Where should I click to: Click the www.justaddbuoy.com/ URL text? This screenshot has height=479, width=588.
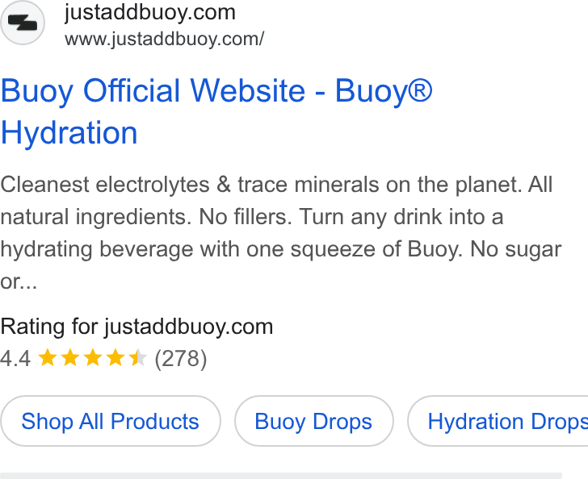[164, 39]
